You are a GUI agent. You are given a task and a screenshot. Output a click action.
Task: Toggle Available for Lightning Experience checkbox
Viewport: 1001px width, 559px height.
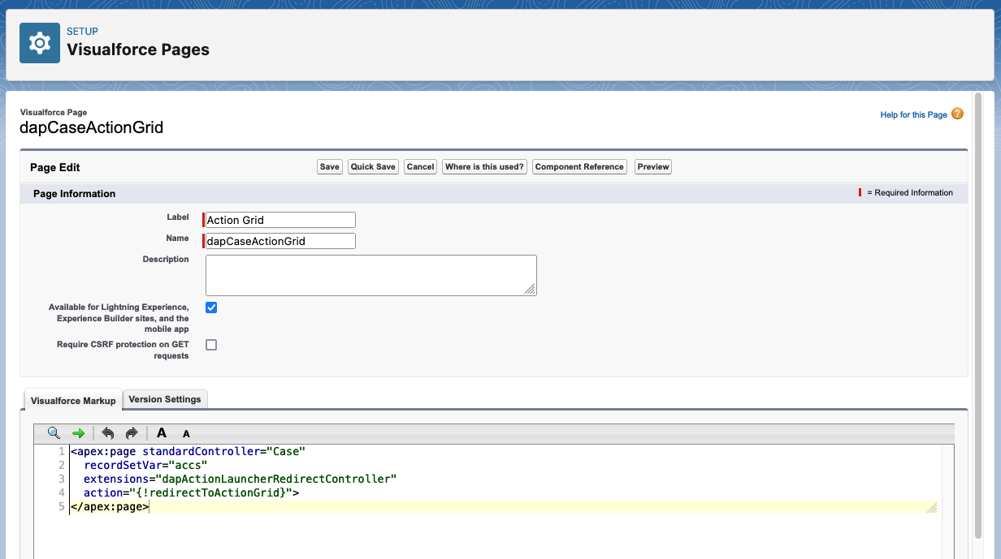(211, 307)
